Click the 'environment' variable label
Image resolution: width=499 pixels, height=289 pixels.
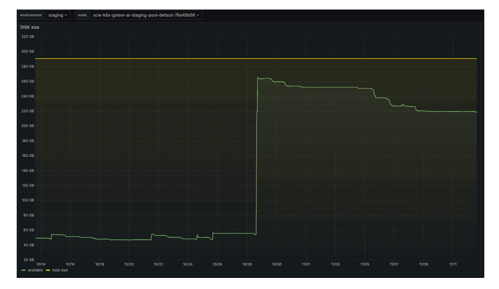[x=31, y=15]
